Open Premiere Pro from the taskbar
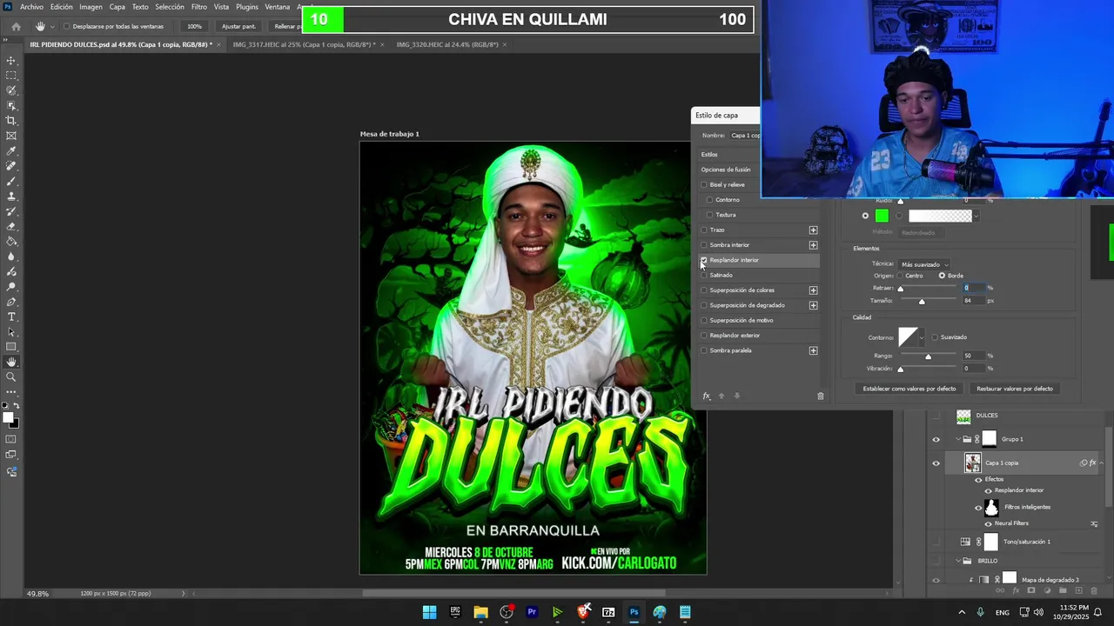The image size is (1114, 626). [x=532, y=612]
